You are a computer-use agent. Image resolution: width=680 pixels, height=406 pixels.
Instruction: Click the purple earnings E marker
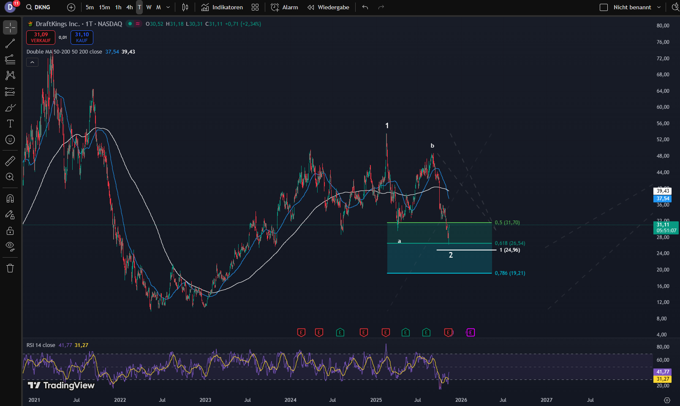pyautogui.click(x=470, y=333)
